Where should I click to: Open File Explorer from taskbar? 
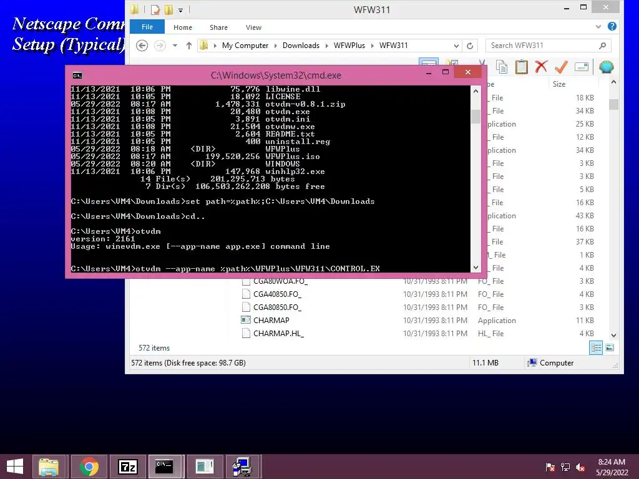point(49,467)
